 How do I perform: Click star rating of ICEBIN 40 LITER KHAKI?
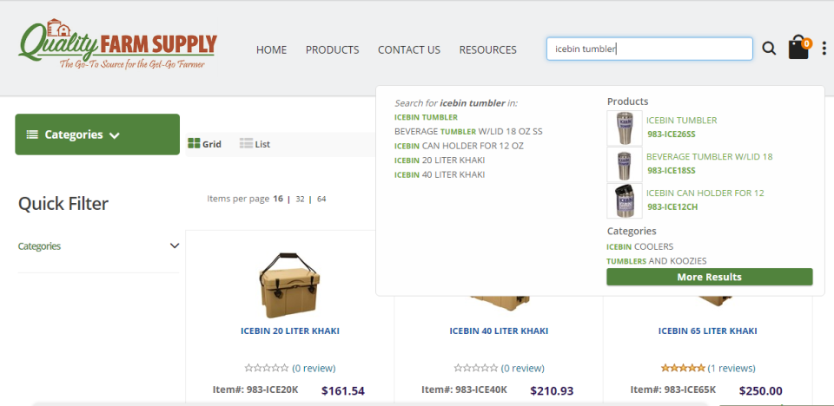point(475,368)
